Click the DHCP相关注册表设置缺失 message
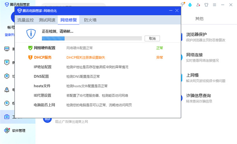 pyautogui.click(x=86, y=58)
